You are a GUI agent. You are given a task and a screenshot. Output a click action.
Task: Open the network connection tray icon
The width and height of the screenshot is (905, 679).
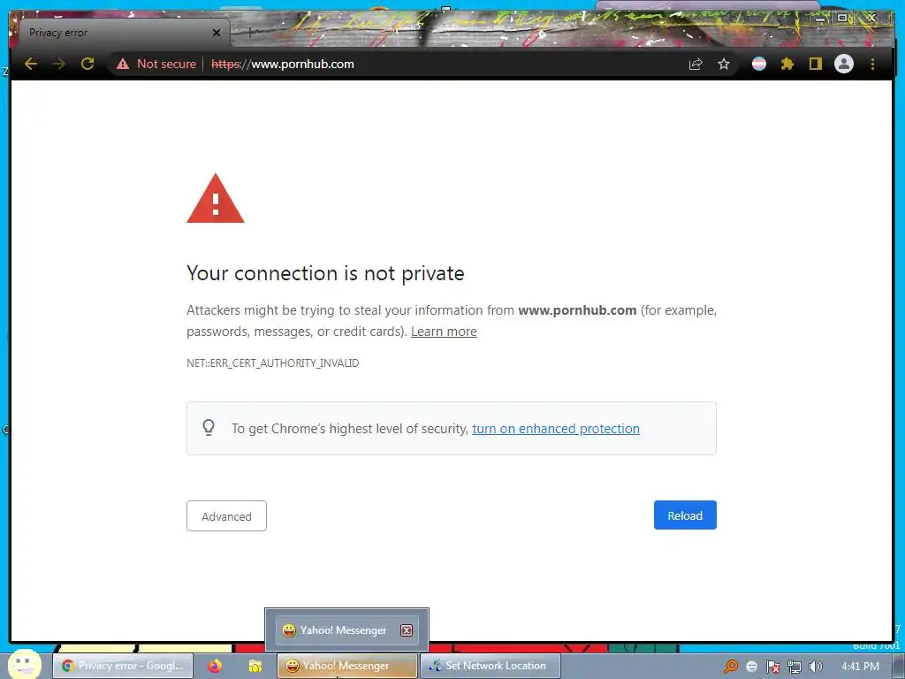[x=795, y=667]
